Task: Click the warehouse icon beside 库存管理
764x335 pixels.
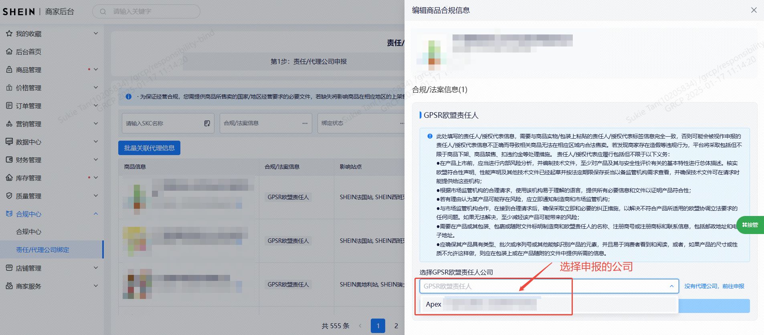Action: [9, 178]
